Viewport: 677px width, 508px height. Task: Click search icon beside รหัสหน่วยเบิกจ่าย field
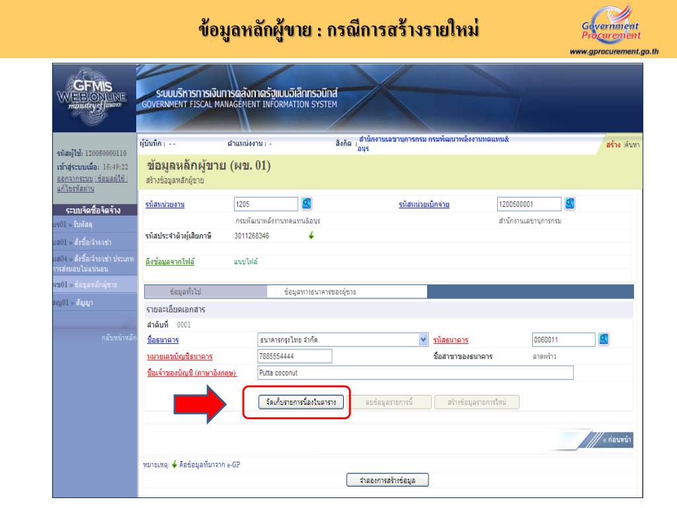click(570, 204)
